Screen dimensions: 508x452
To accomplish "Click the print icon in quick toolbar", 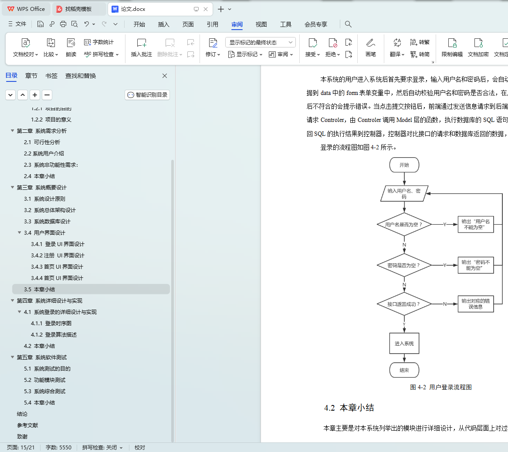I will 63,24.
